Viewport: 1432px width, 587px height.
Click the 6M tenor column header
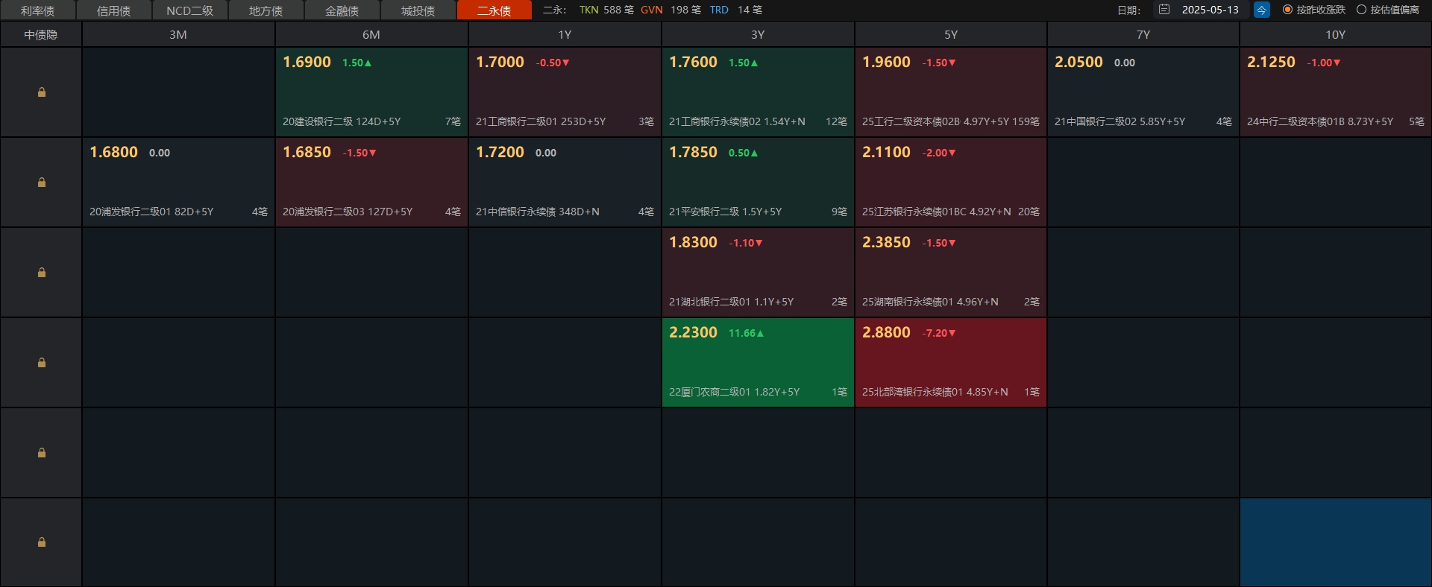(x=371, y=35)
